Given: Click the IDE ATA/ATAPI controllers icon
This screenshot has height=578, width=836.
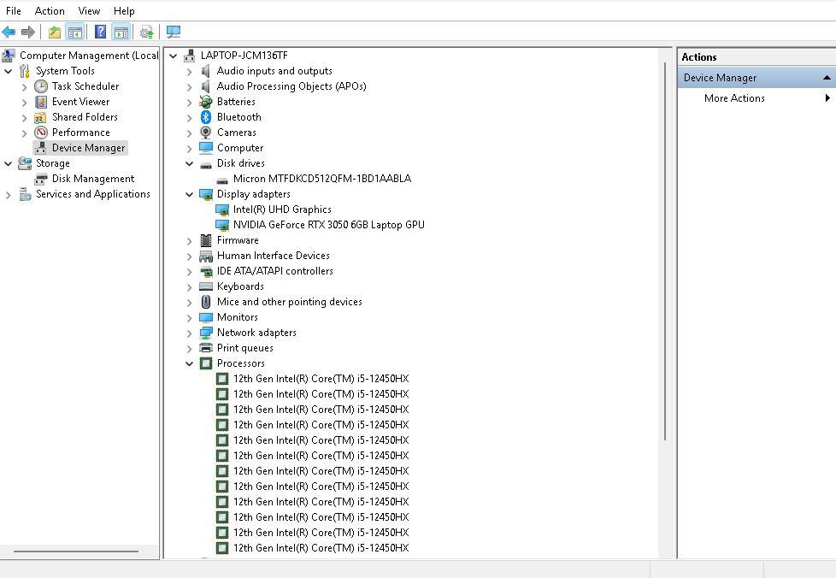Looking at the screenshot, I should 206,271.
